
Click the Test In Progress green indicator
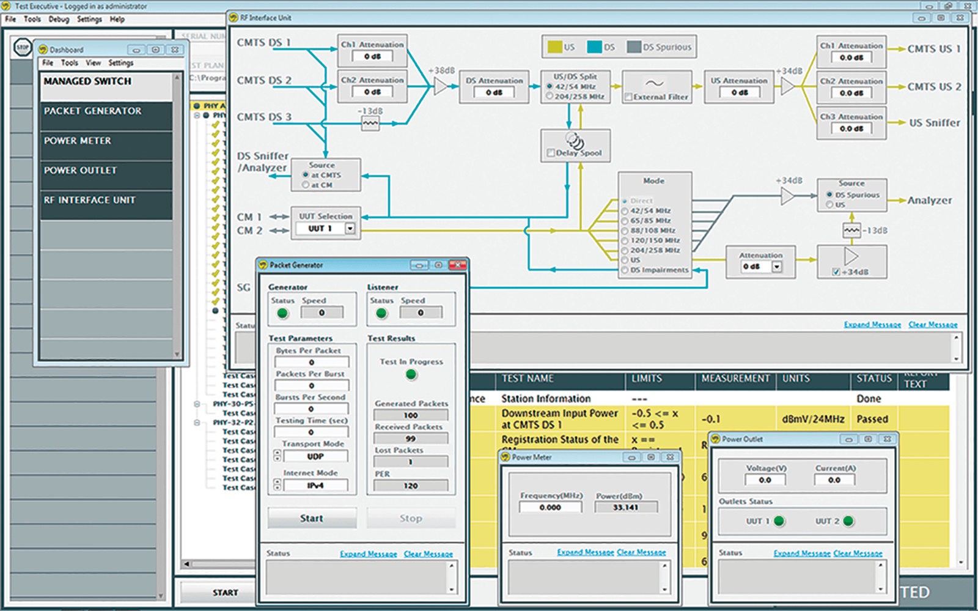(x=411, y=374)
